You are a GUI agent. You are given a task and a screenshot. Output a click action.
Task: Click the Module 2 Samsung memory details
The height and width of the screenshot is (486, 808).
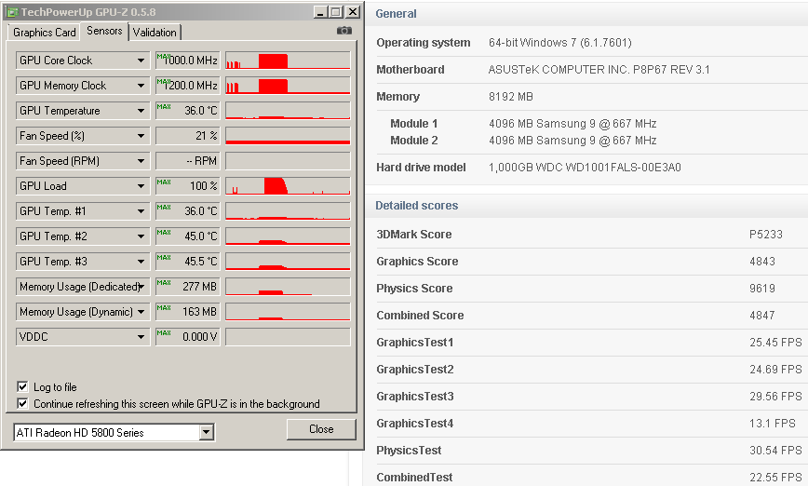[x=572, y=141]
